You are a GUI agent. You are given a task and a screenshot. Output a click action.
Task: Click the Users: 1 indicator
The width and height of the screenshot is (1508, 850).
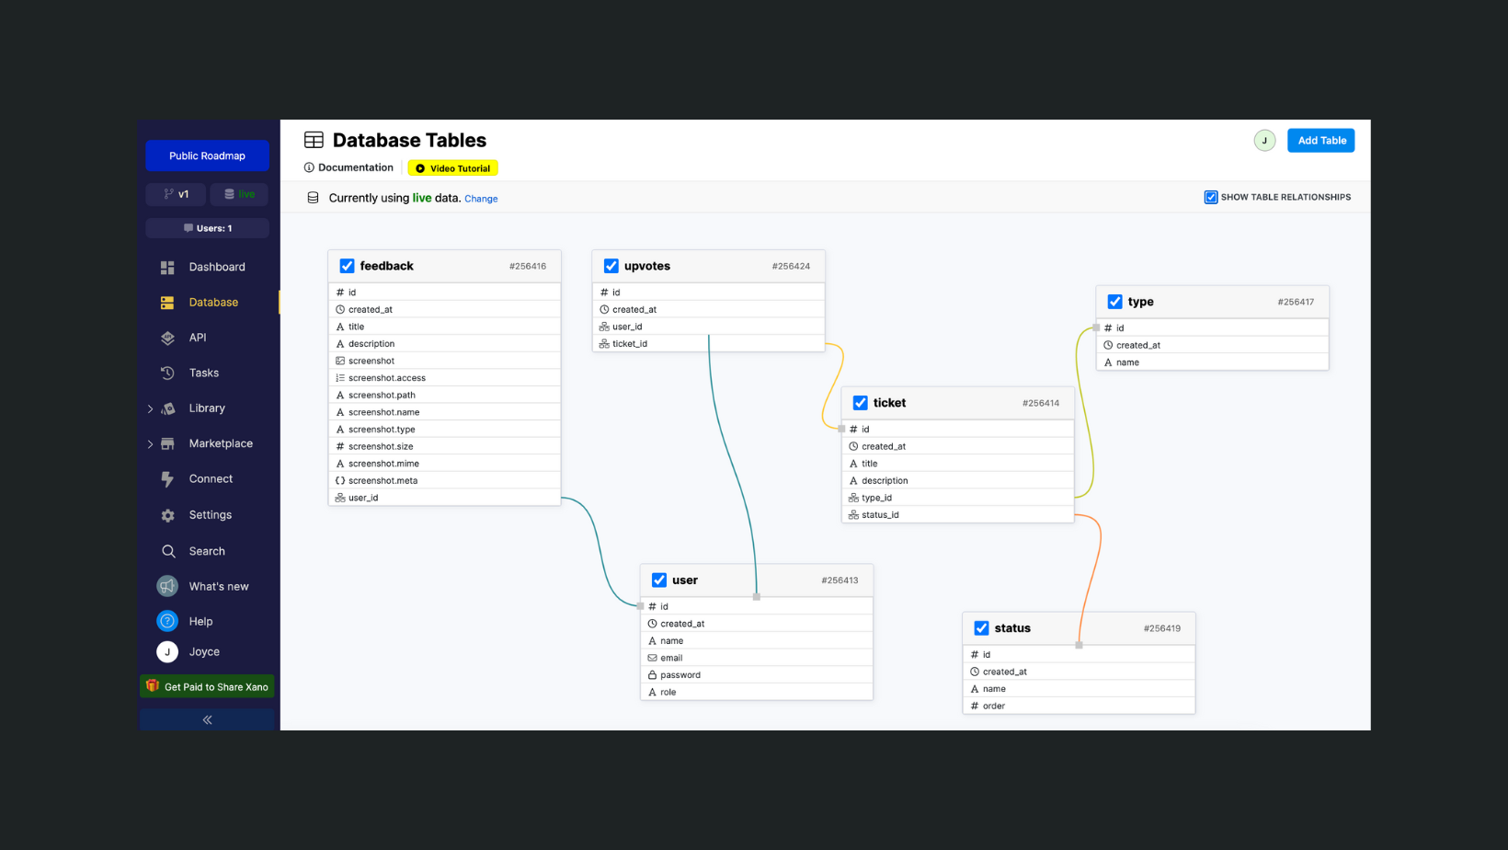click(x=207, y=228)
